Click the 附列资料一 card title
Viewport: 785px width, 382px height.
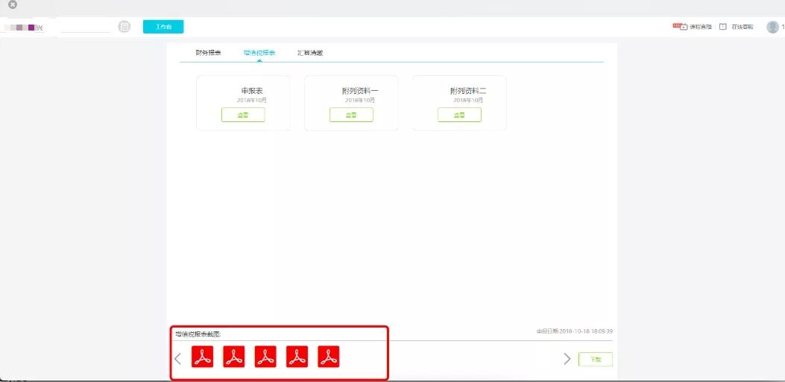[360, 91]
